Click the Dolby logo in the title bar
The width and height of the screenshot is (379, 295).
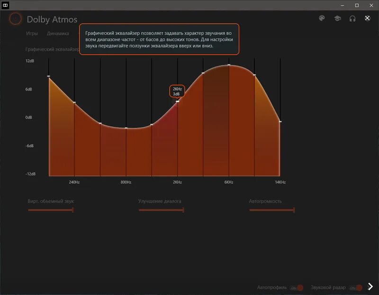5,5
